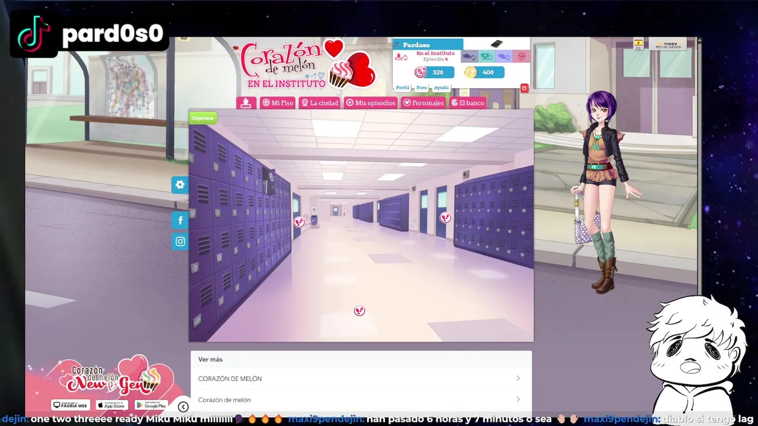
Task: Open the Objetivos green tab
Action: pyautogui.click(x=202, y=118)
